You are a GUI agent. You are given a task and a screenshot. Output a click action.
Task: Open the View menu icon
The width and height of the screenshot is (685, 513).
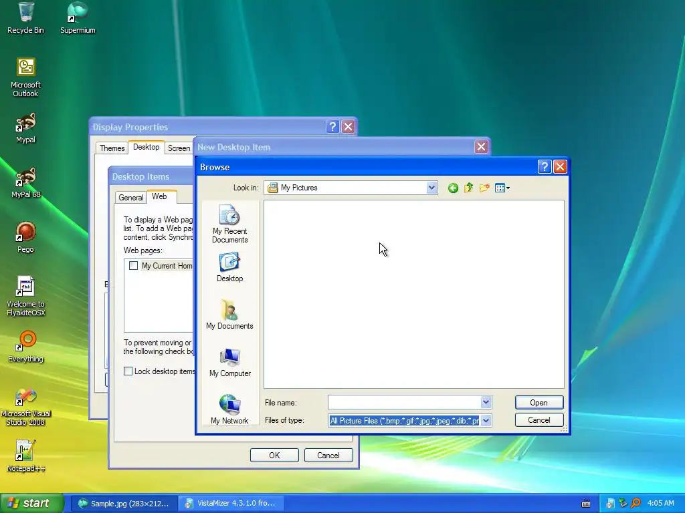[502, 188]
